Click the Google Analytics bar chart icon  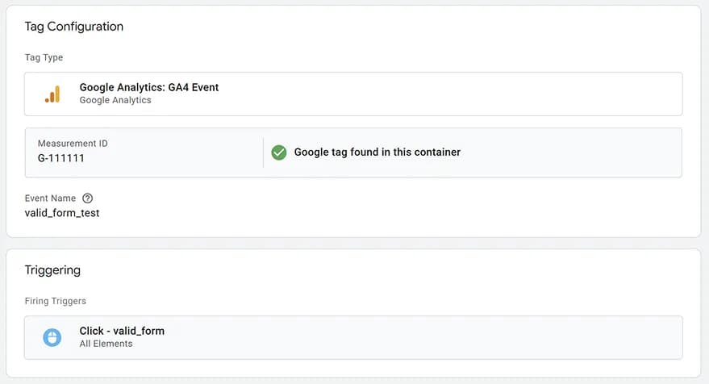click(52, 94)
